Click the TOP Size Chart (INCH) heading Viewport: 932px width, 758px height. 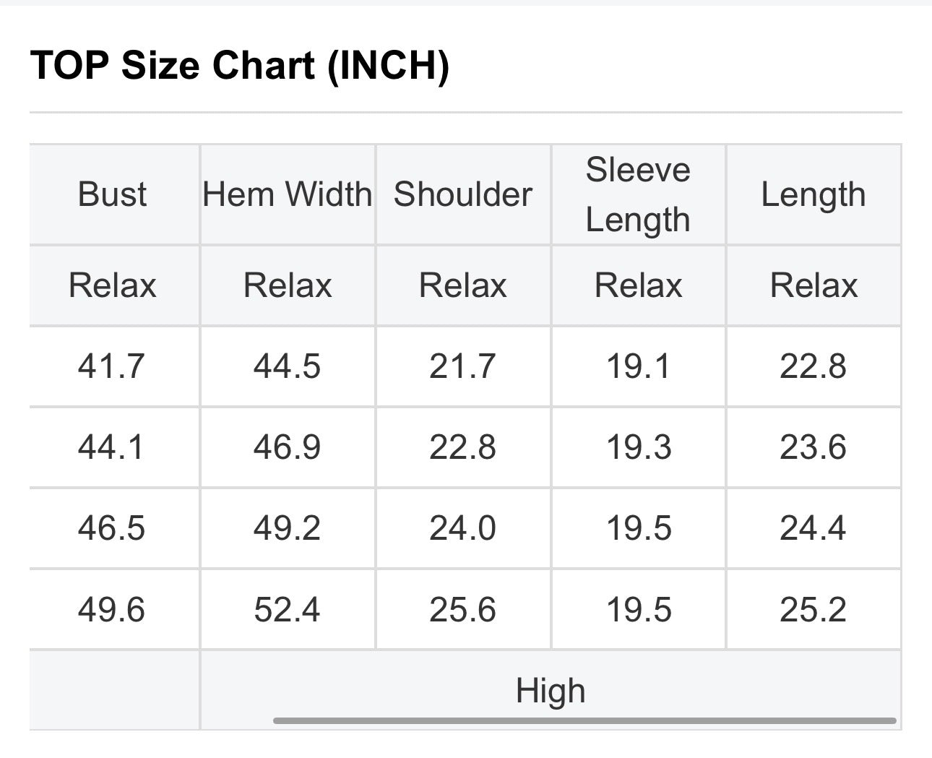point(240,66)
